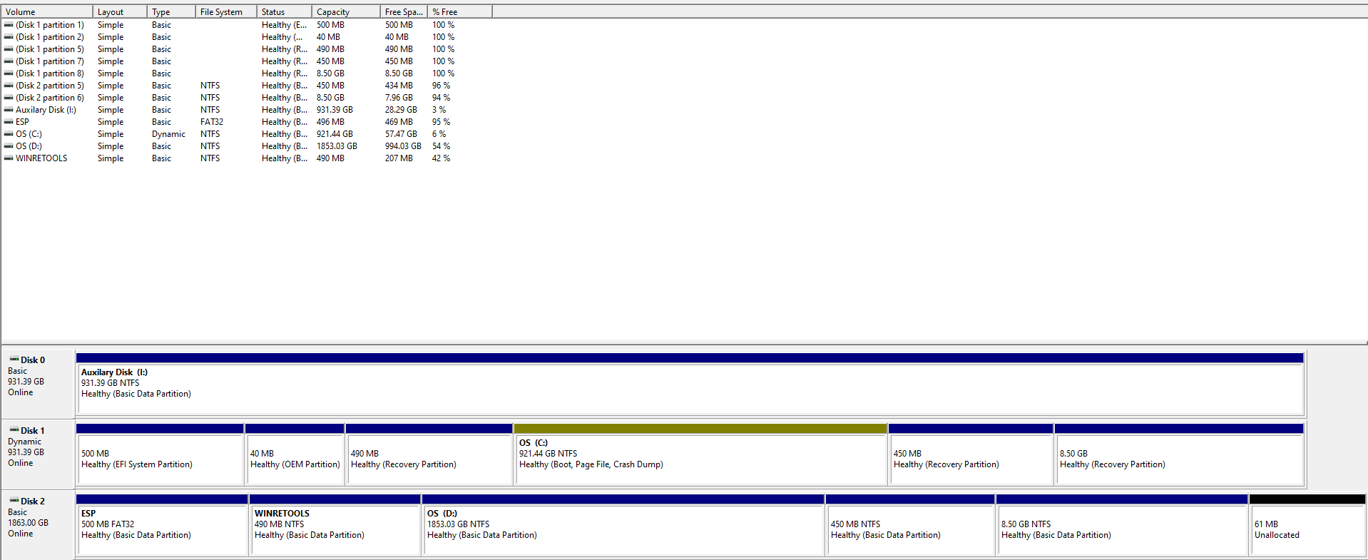This screenshot has width=1368, height=560.
Task: Click the volume icon beside (Disk 1 partition 8)
Action: 9,73
